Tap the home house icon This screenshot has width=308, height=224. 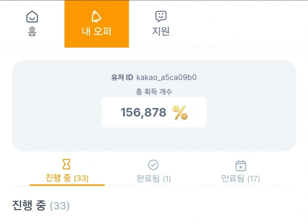pos(32,17)
